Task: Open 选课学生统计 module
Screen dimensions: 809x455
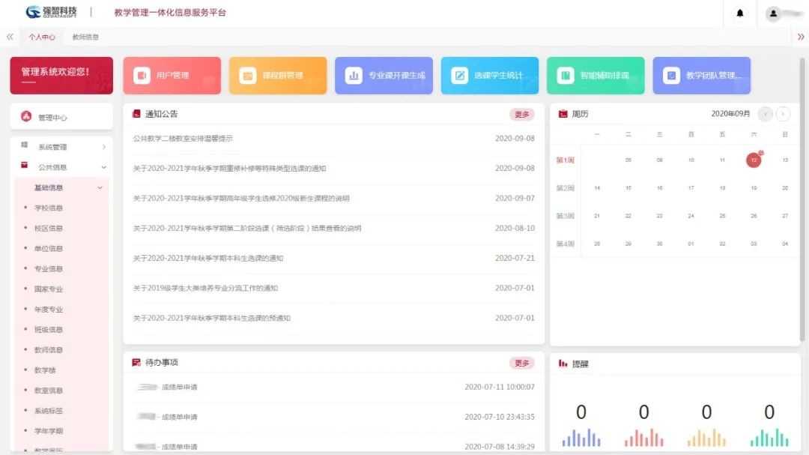Action: tap(489, 75)
